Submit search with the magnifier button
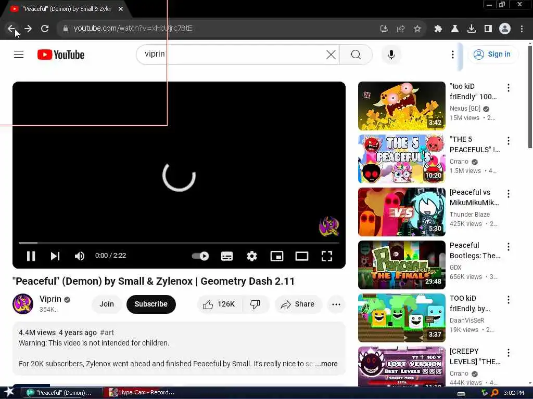The height and width of the screenshot is (399, 533). (356, 55)
